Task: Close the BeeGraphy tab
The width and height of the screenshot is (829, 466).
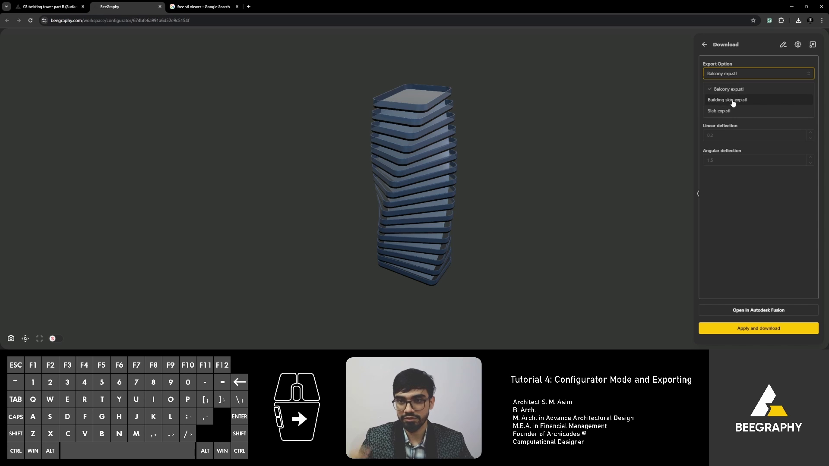Action: (160, 7)
